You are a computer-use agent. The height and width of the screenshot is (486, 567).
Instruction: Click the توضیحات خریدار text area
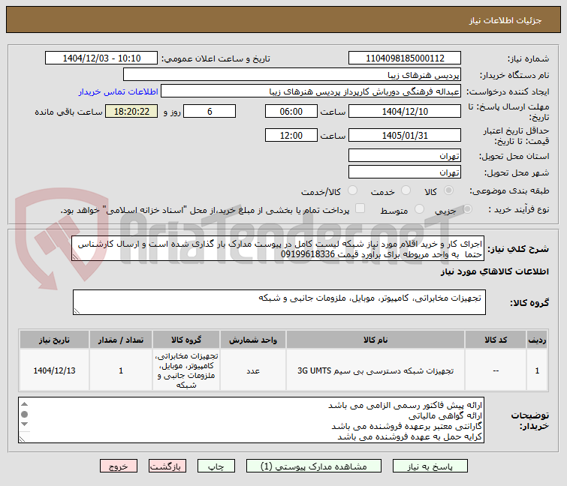click(251, 420)
